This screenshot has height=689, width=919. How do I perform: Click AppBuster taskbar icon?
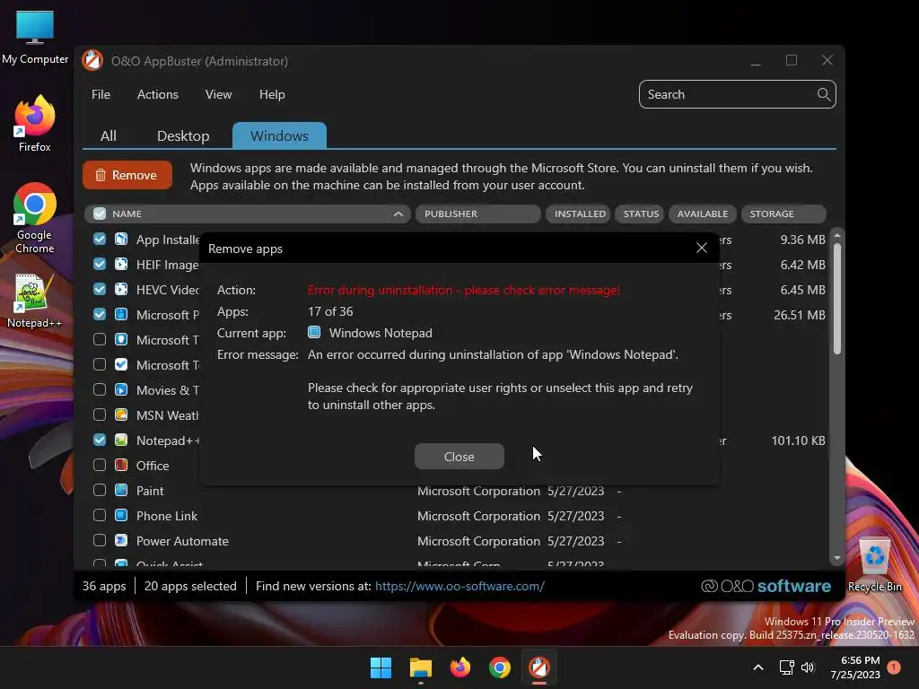539,667
